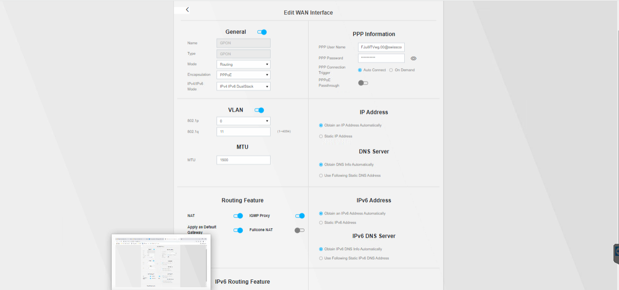This screenshot has width=619, height=290.
Task: Disable the VLAN toggle switch
Action: (x=259, y=110)
